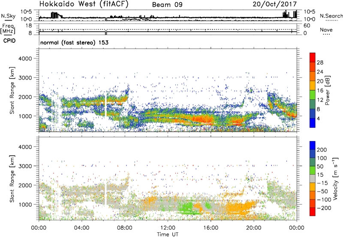Click the power colorbar red top segment
The width and height of the screenshot is (343, 237).
click(313, 57)
